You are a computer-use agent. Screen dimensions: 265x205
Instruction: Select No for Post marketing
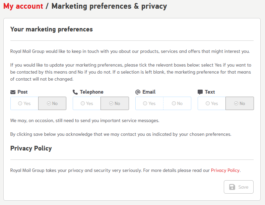coord(52,103)
